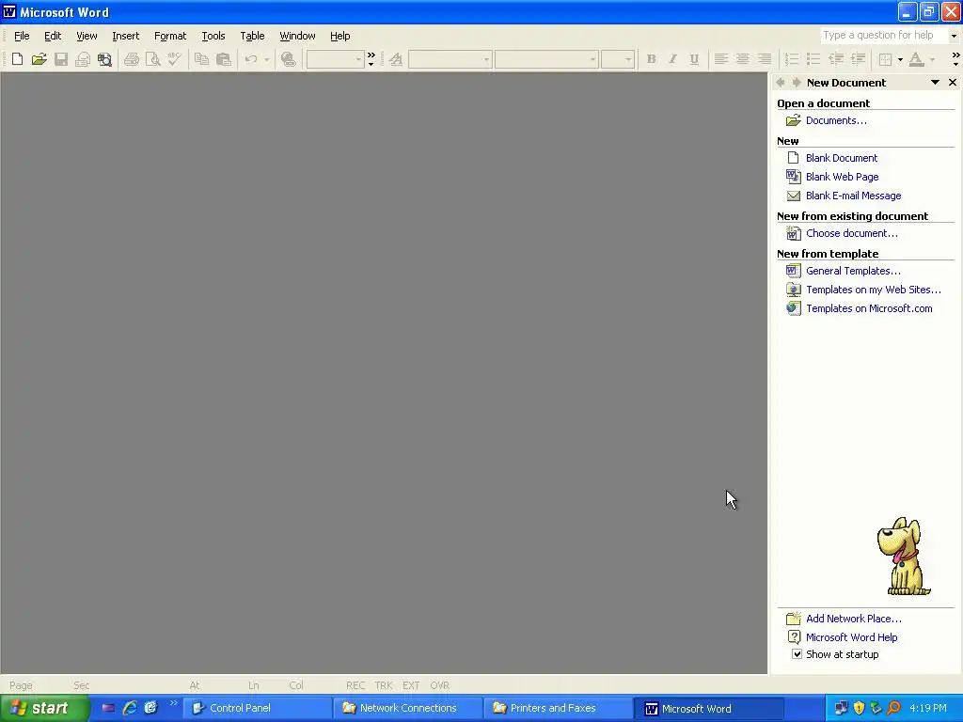Switch to Control Panel taskbar button
Screen dimensions: 963x722
258,708
